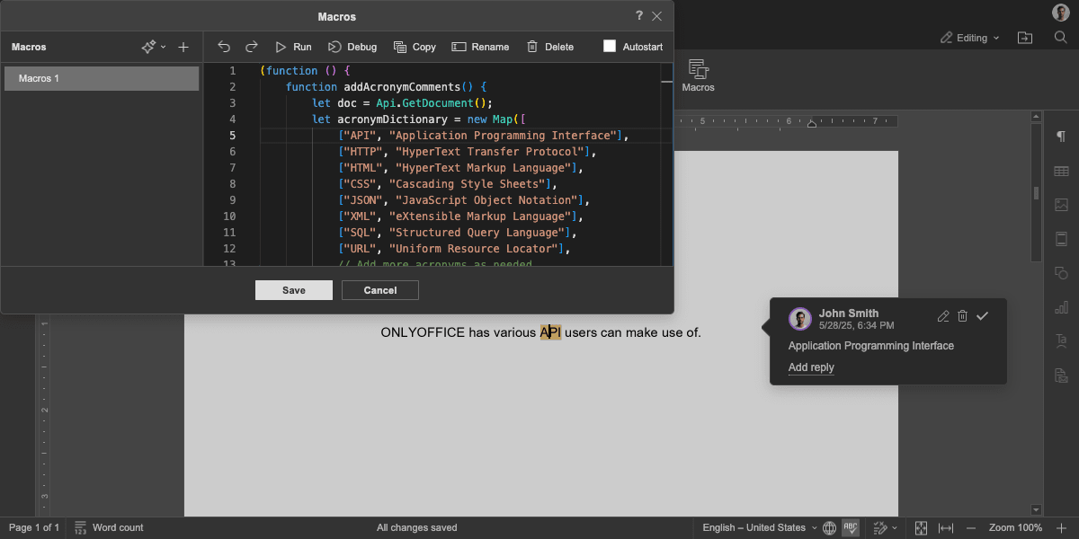Rename the selected macro
Image resolution: width=1079 pixels, height=539 pixels.
tap(480, 47)
